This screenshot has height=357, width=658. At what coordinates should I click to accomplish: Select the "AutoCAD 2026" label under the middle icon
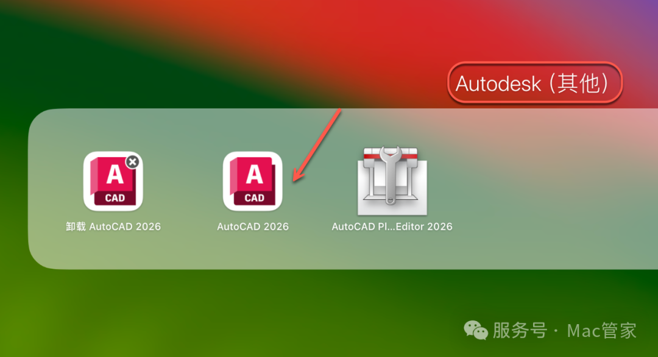(253, 227)
